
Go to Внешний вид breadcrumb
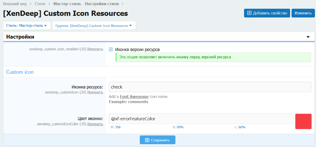pos(15,4)
